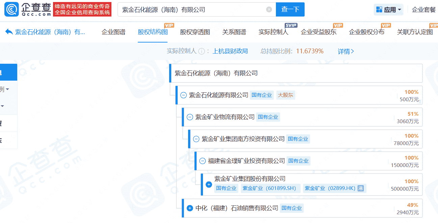The width and height of the screenshot is (438, 223).
Task: Collapse the 紫金石化能源有限公司 node
Action: [183, 95]
